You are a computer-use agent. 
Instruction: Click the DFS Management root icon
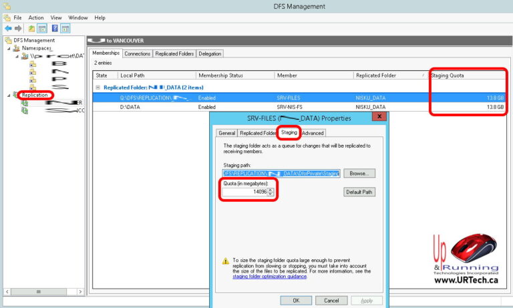(x=8, y=40)
